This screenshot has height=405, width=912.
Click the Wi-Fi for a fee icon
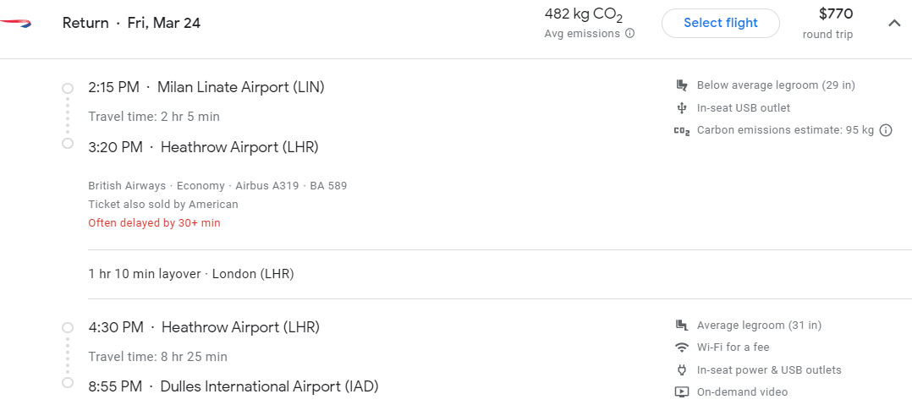pos(682,348)
